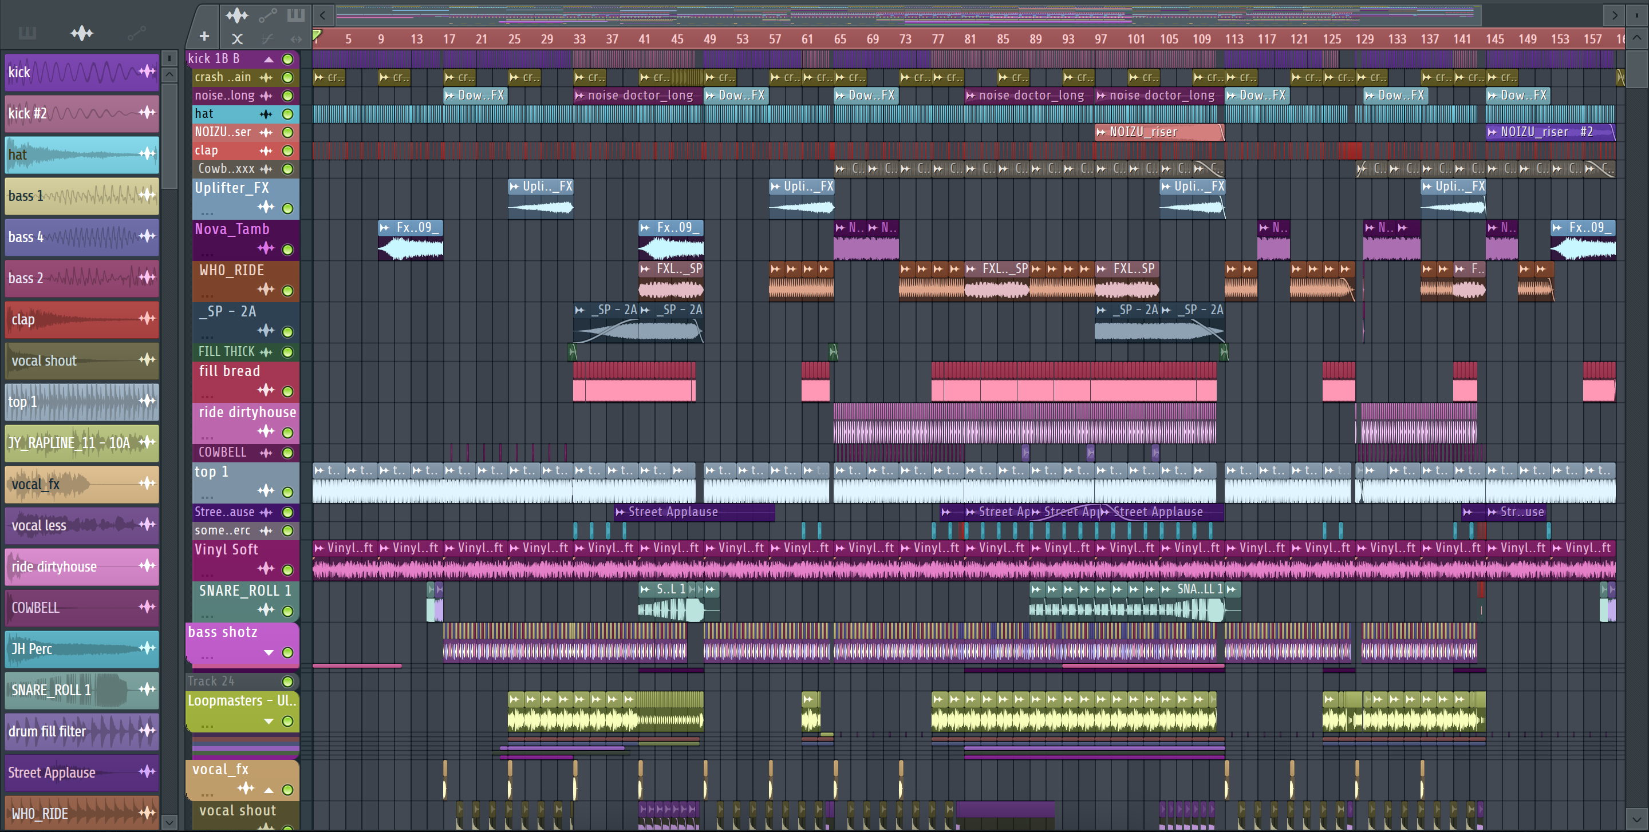Select the drum fill filter picker item
Image resolution: width=1649 pixels, height=832 pixels.
82,731
